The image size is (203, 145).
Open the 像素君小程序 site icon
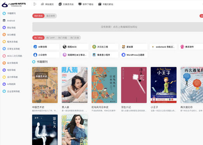click(94, 55)
